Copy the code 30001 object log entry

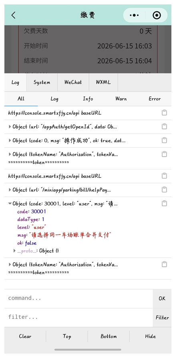164,203
